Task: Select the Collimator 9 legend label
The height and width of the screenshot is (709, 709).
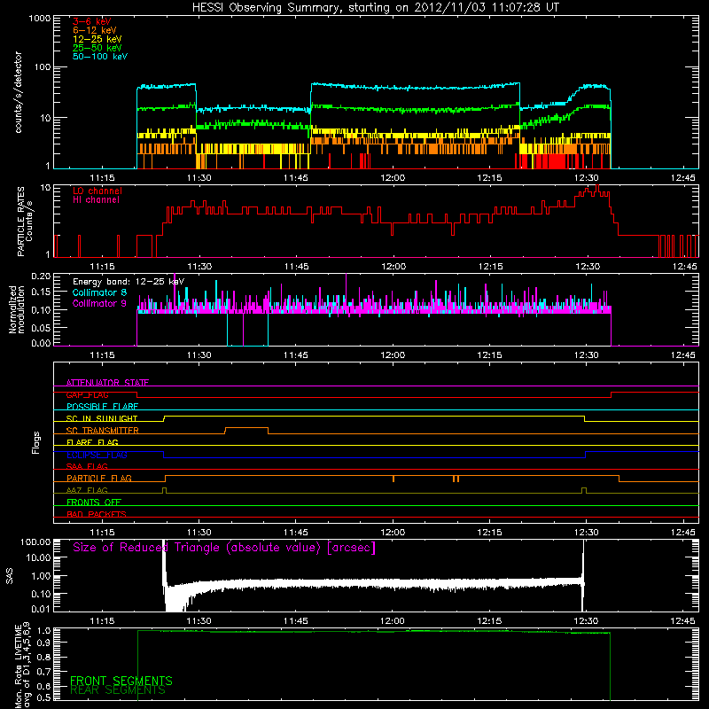Action: click(99, 303)
